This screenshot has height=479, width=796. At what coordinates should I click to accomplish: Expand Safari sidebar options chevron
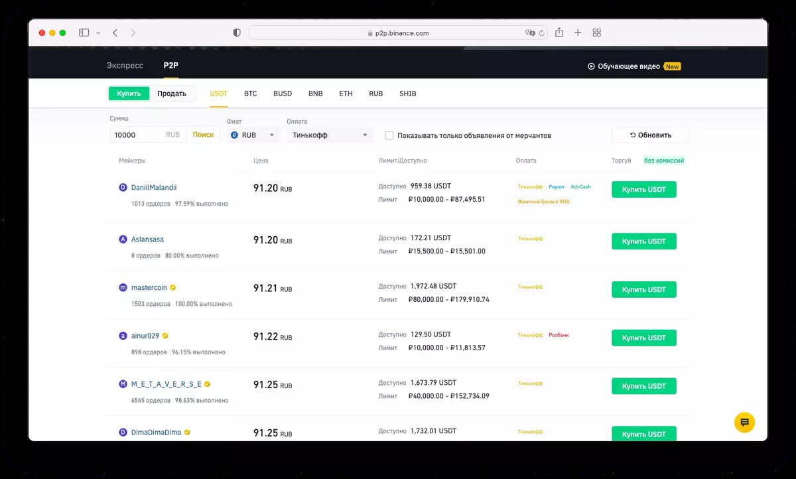98,33
